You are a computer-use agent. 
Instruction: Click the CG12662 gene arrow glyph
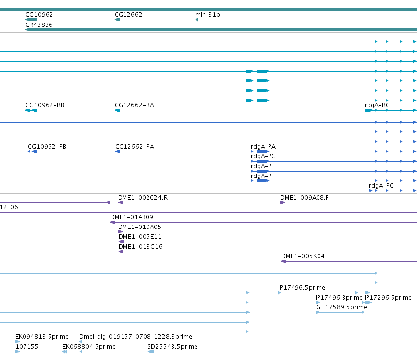click(117, 20)
